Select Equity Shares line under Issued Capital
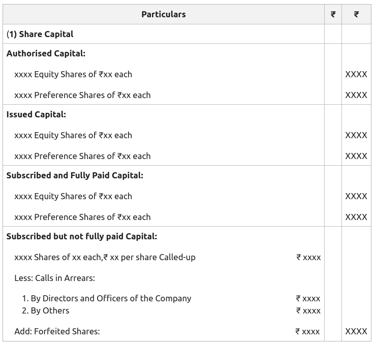The width and height of the screenshot is (376, 344). 73,135
